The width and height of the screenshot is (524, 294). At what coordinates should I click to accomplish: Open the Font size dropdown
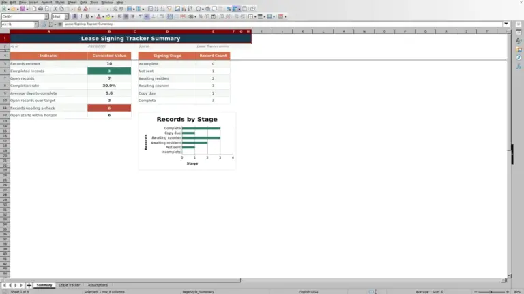point(66,16)
